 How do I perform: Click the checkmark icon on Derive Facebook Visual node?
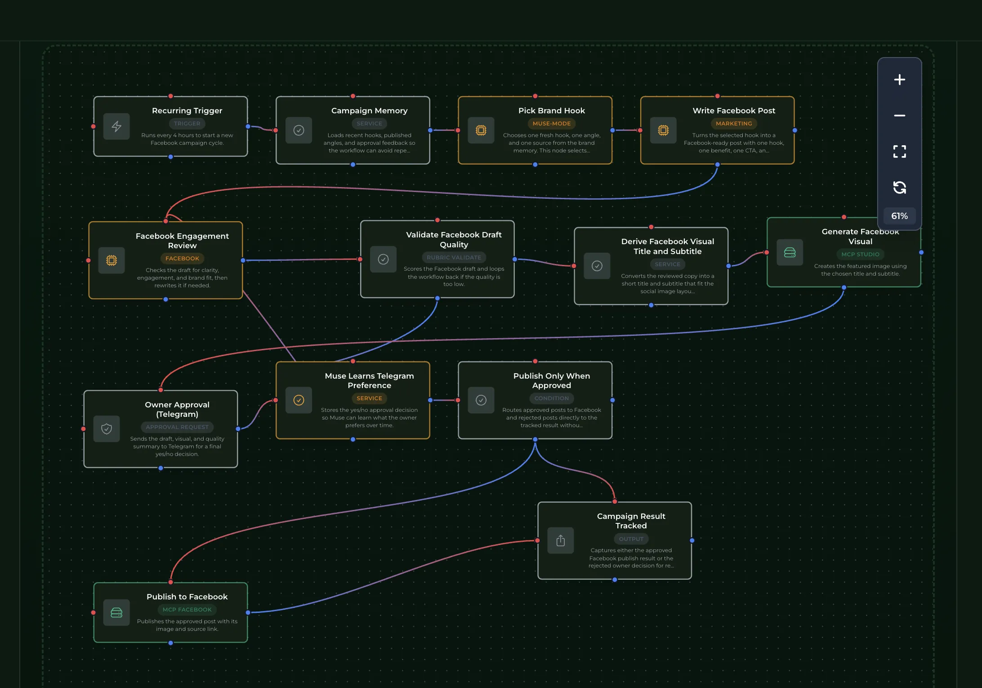tap(597, 266)
